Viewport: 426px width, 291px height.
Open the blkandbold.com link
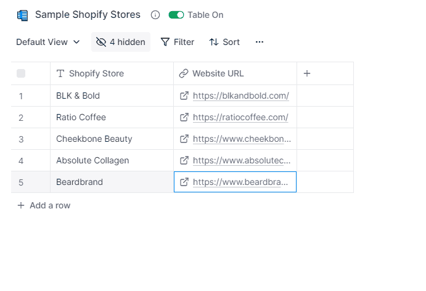point(241,96)
